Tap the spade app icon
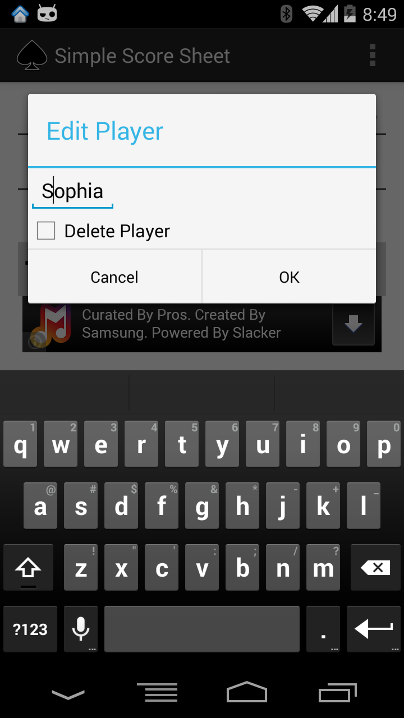Viewport: 404px width, 718px height. click(x=32, y=56)
